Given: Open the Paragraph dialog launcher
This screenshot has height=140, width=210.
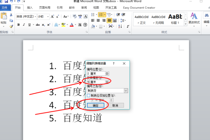Looking at the screenshot, I should (x=129, y=32).
